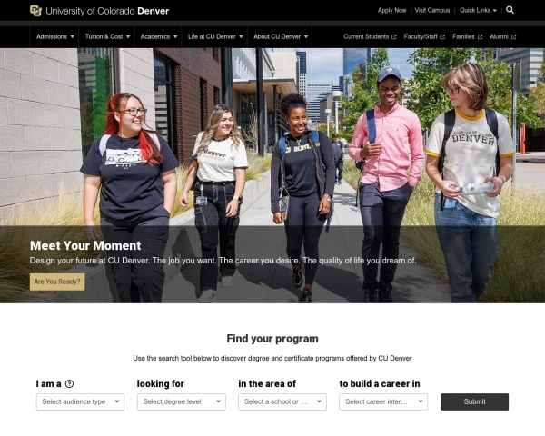Click external link icon beside Current Students
This screenshot has height=436, width=545.
[x=394, y=37]
